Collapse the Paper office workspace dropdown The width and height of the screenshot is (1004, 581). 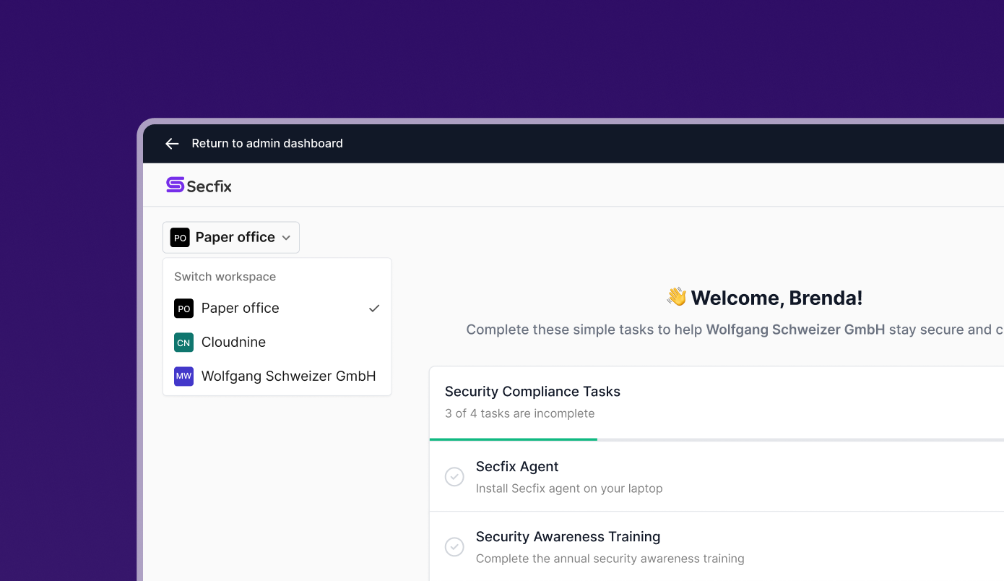coord(231,237)
